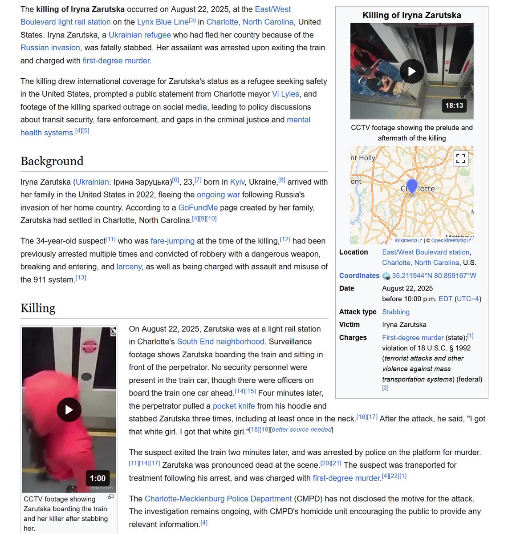Follow the ongoing war link
This screenshot has height=534, width=508.
coord(218,194)
